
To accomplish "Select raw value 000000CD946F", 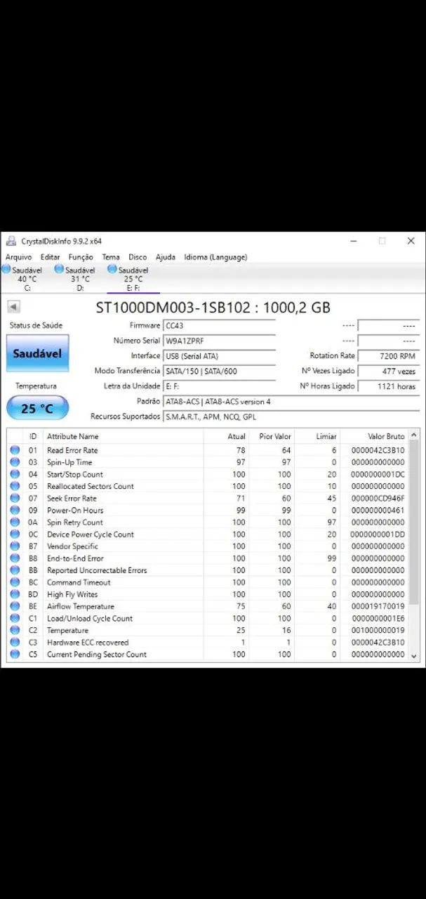I will 378,498.
